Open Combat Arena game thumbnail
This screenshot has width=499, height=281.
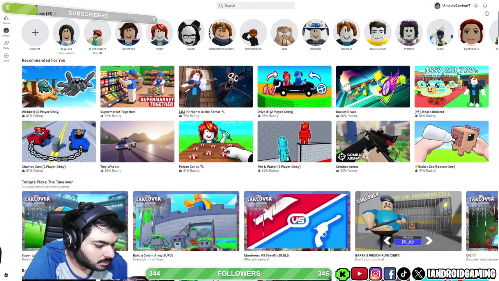[373, 142]
